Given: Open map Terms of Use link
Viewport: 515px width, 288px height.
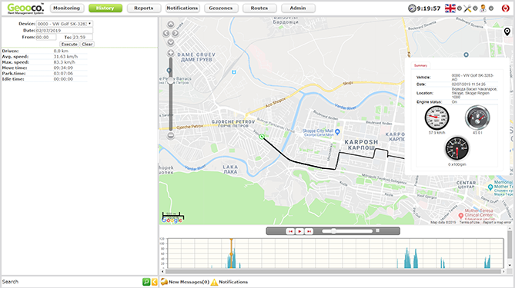Looking at the screenshot, I should coord(470,223).
